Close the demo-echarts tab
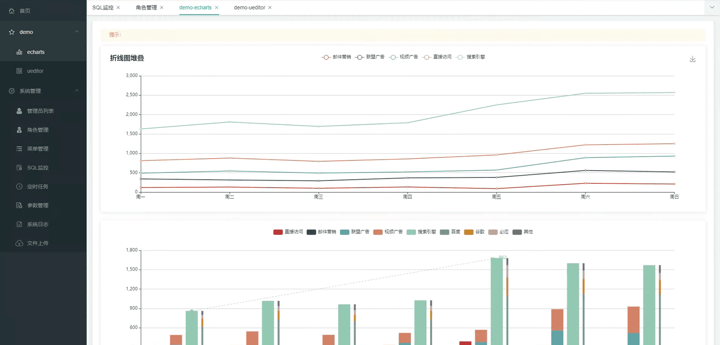Image resolution: width=720 pixels, height=345 pixels. click(x=216, y=8)
